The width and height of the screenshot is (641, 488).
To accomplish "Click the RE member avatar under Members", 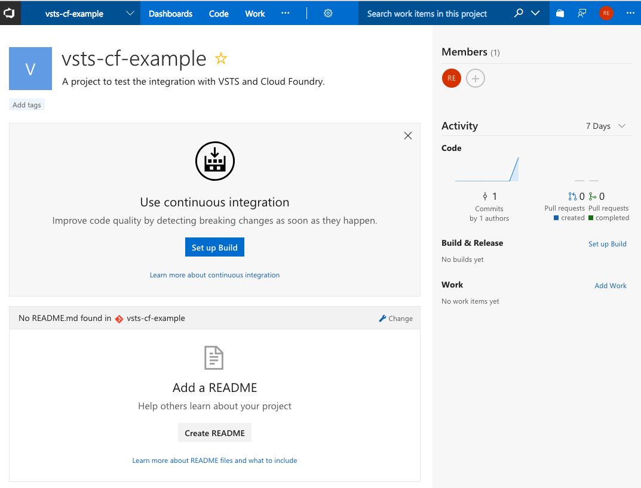I will (452, 78).
